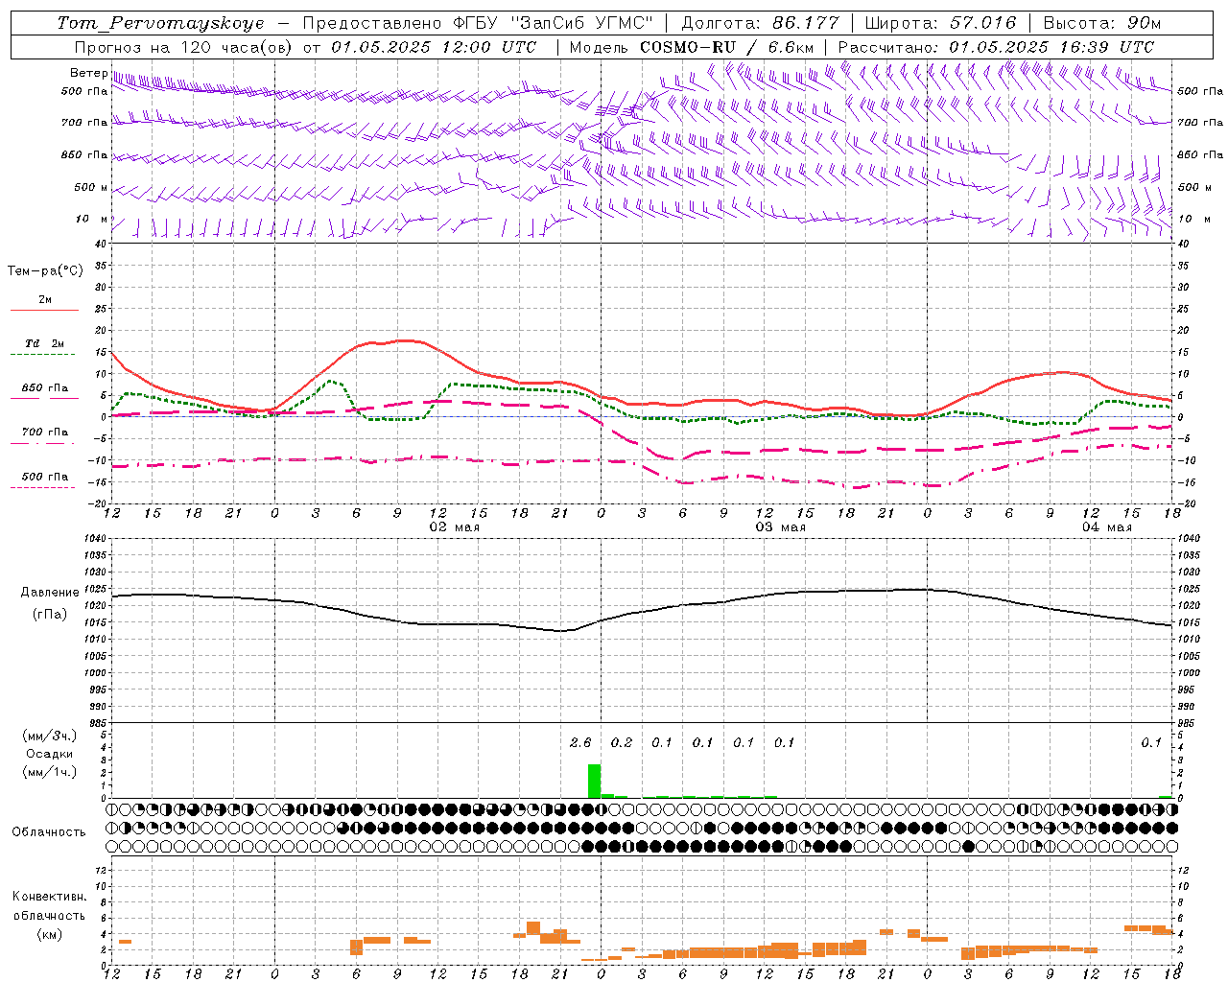Click the 02 мая date label
This screenshot has height=982, width=1228.
(454, 527)
